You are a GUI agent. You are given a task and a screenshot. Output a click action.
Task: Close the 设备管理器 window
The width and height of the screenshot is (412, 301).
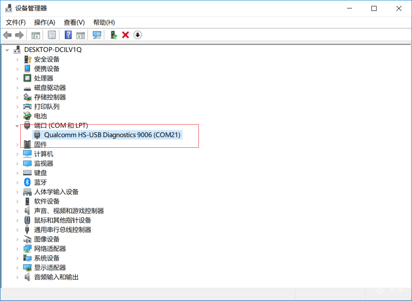point(398,8)
